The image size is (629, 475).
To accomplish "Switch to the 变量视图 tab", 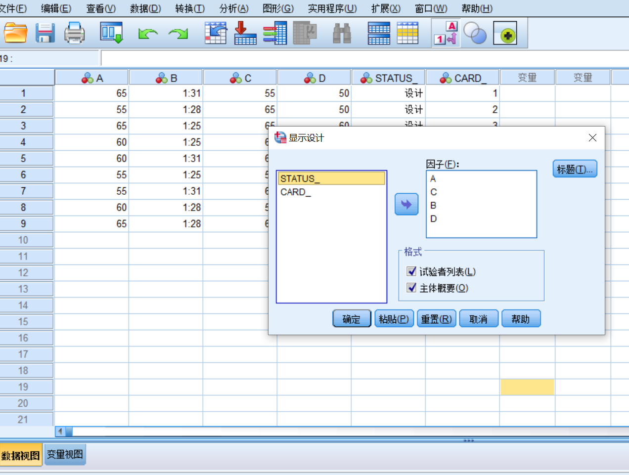I will (x=65, y=455).
